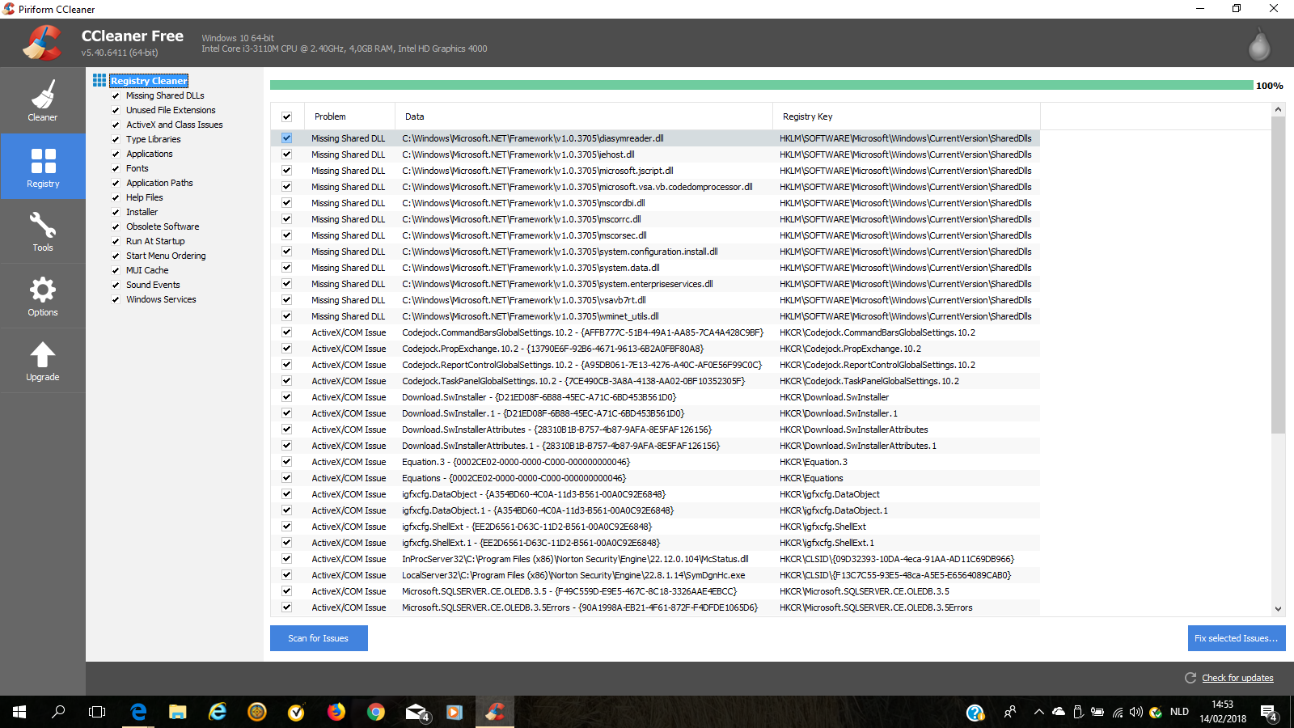The image size is (1294, 728).
Task: Open File Explorer from the taskbar
Action: tap(178, 712)
